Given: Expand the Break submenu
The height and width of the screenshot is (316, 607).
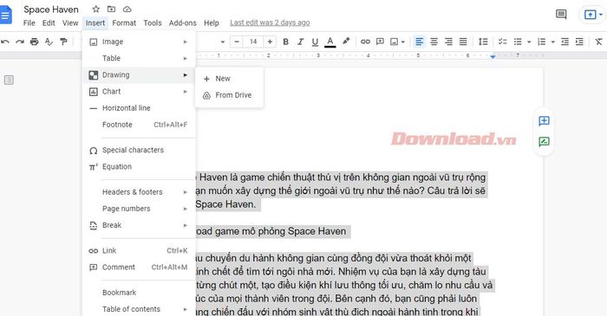Looking at the screenshot, I should [x=139, y=225].
